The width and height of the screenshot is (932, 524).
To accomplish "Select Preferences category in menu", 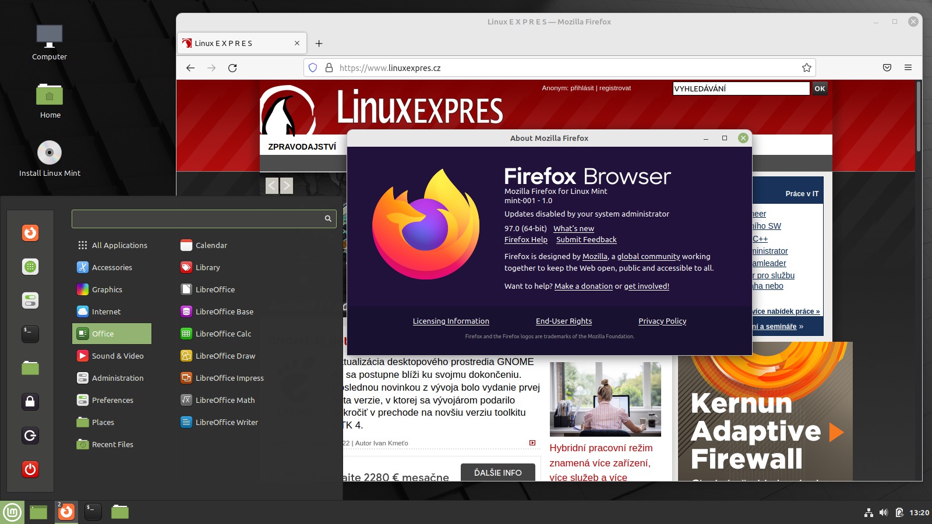I will coord(112,400).
